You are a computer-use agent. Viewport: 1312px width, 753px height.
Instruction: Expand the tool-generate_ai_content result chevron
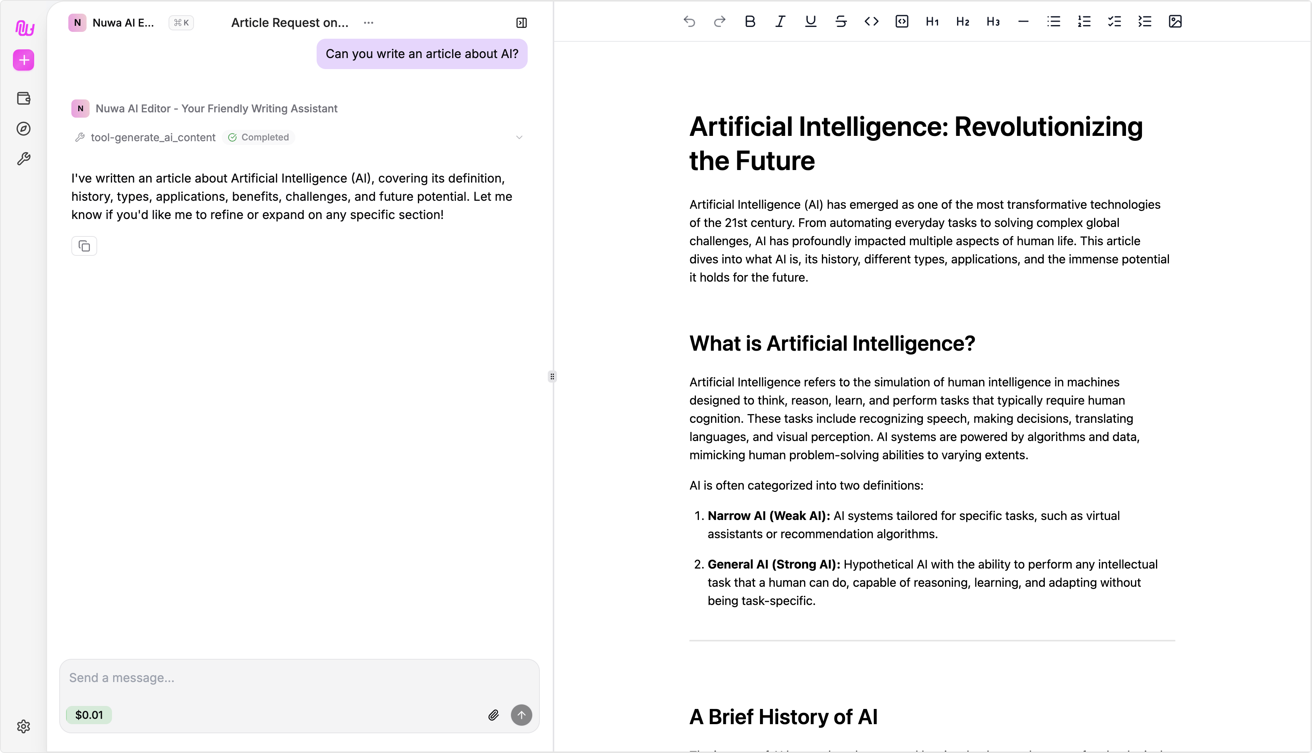pos(519,137)
